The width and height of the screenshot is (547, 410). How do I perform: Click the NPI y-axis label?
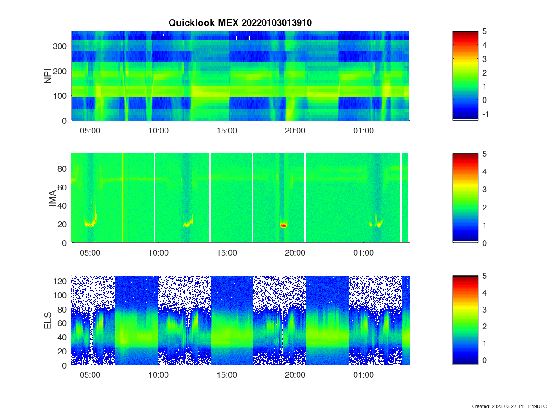point(48,76)
